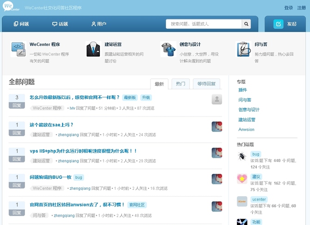Click the WeCenter 程序 category title

(x=45, y=44)
